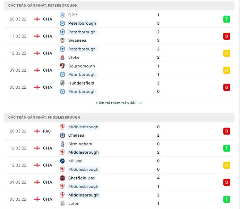Click the Chelsea club crest
Screen dimensions: 240x209
click(x=62, y=135)
